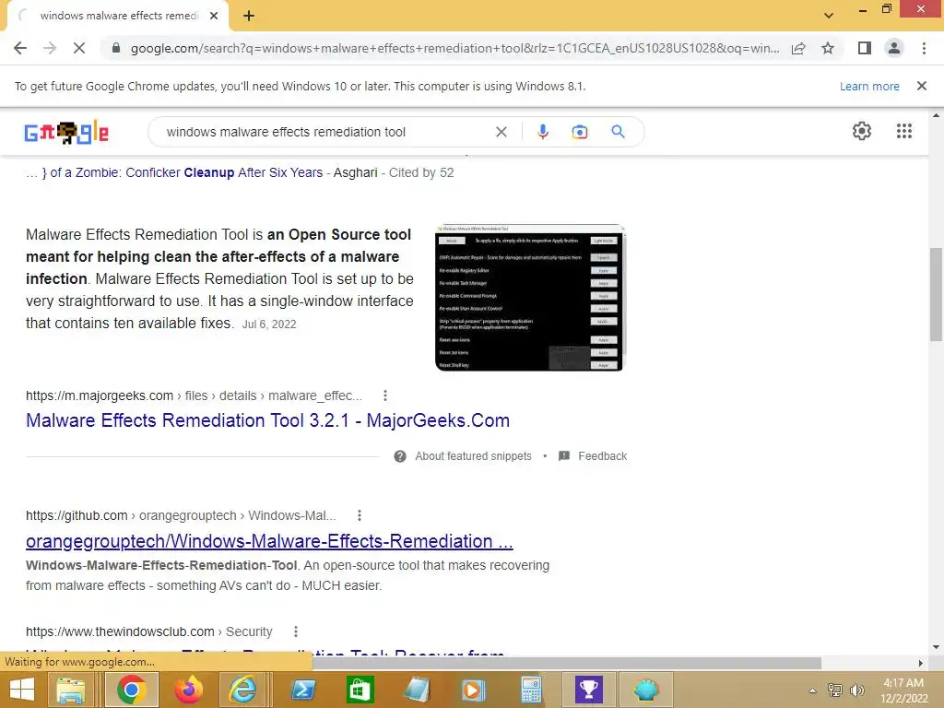Viewport: 944px width, 708px height.
Task: Stop loading the page
Action: pos(79,48)
